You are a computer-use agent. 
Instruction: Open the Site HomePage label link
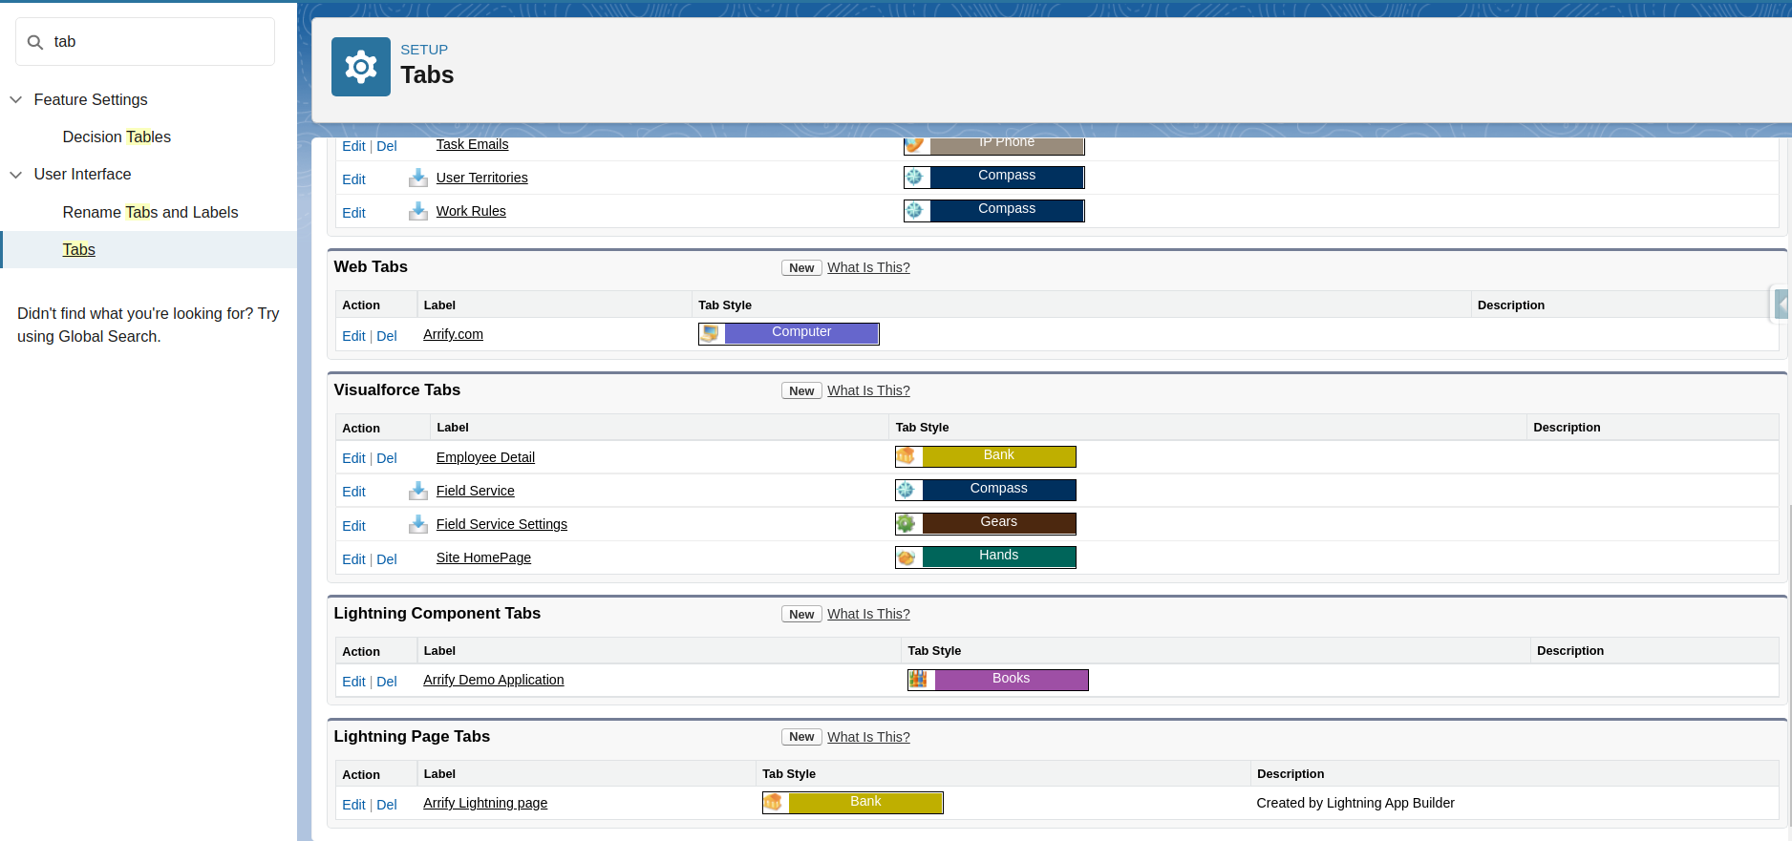[483, 557]
